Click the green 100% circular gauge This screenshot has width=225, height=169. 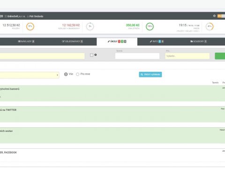150,26
